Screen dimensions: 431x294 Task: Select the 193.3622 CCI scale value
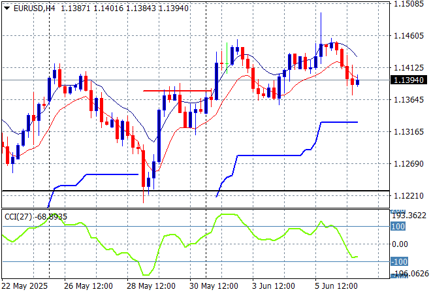pos(409,216)
